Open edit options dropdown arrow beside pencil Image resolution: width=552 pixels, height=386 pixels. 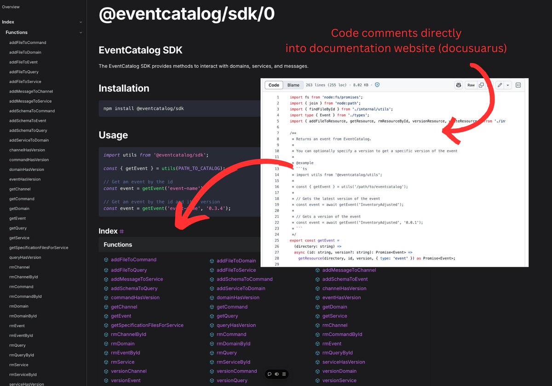508,85
